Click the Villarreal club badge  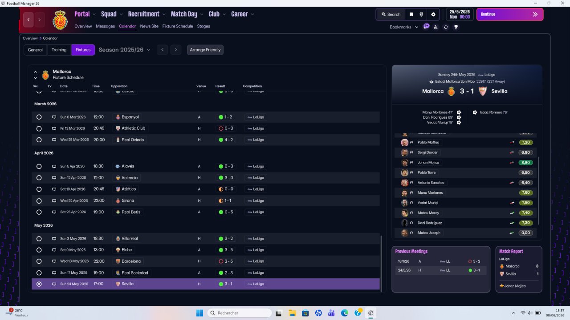pos(118,239)
